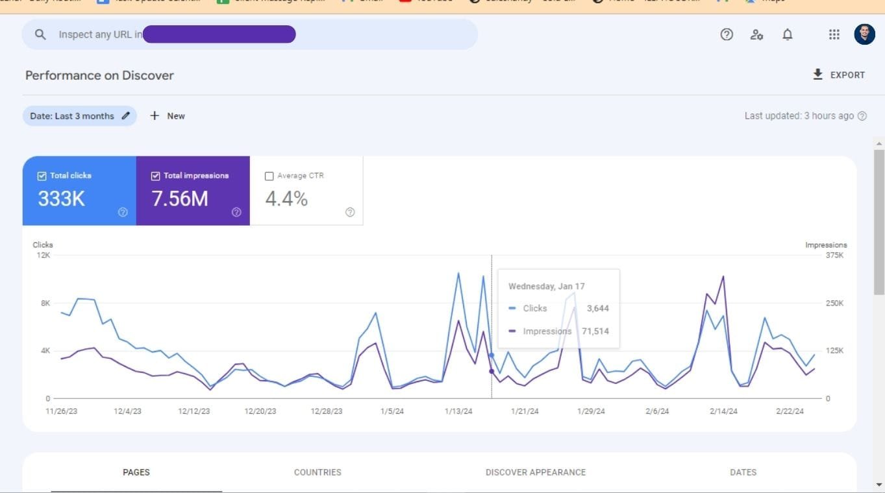This screenshot has height=493, width=885.
Task: Click the Export download icon
Action: pos(817,74)
